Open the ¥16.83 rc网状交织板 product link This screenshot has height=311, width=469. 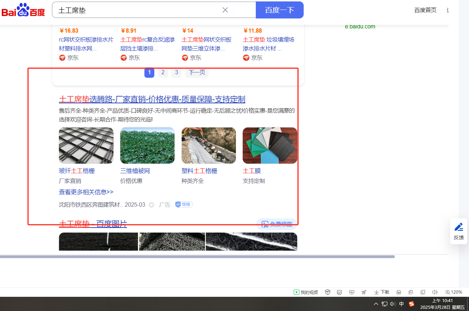click(x=86, y=44)
